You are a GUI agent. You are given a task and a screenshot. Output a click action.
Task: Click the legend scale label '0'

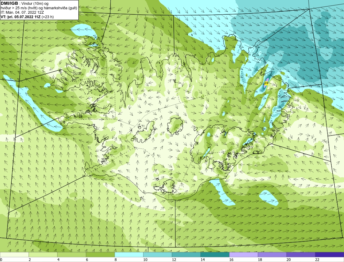pyautogui.click(x=1, y=260)
